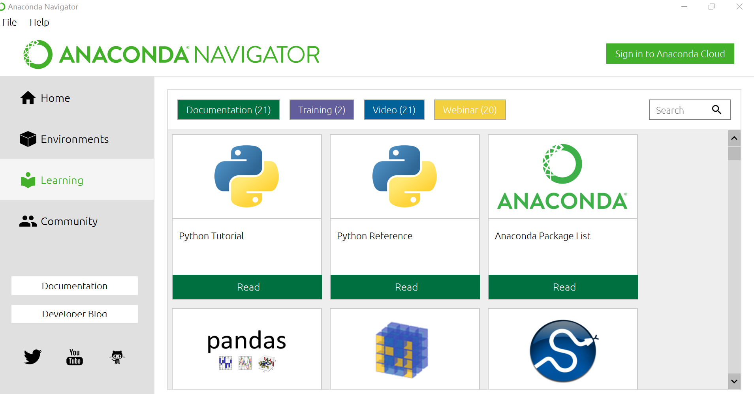Open the File menu

tap(9, 23)
